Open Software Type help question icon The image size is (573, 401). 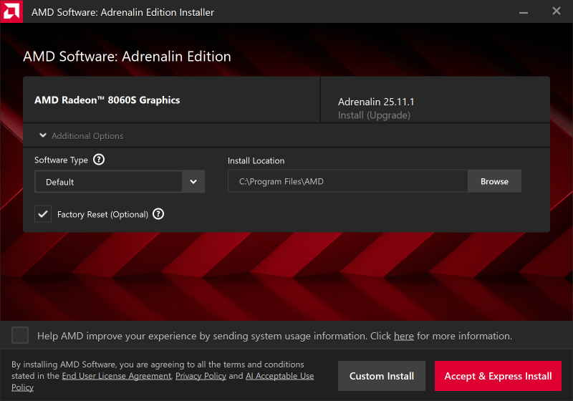tap(99, 160)
